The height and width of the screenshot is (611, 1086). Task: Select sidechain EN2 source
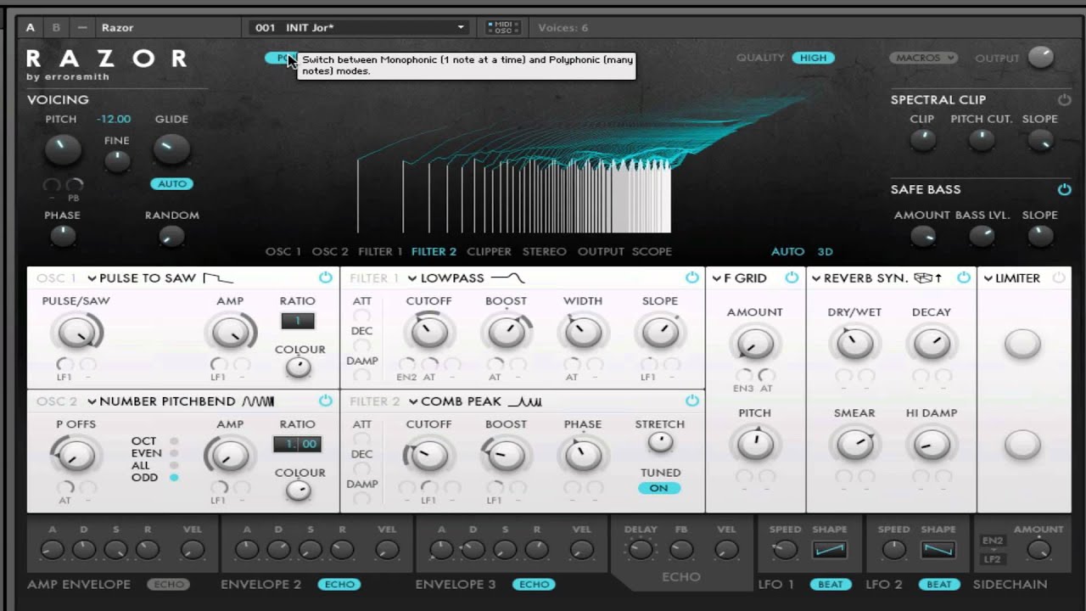pyautogui.click(x=992, y=541)
